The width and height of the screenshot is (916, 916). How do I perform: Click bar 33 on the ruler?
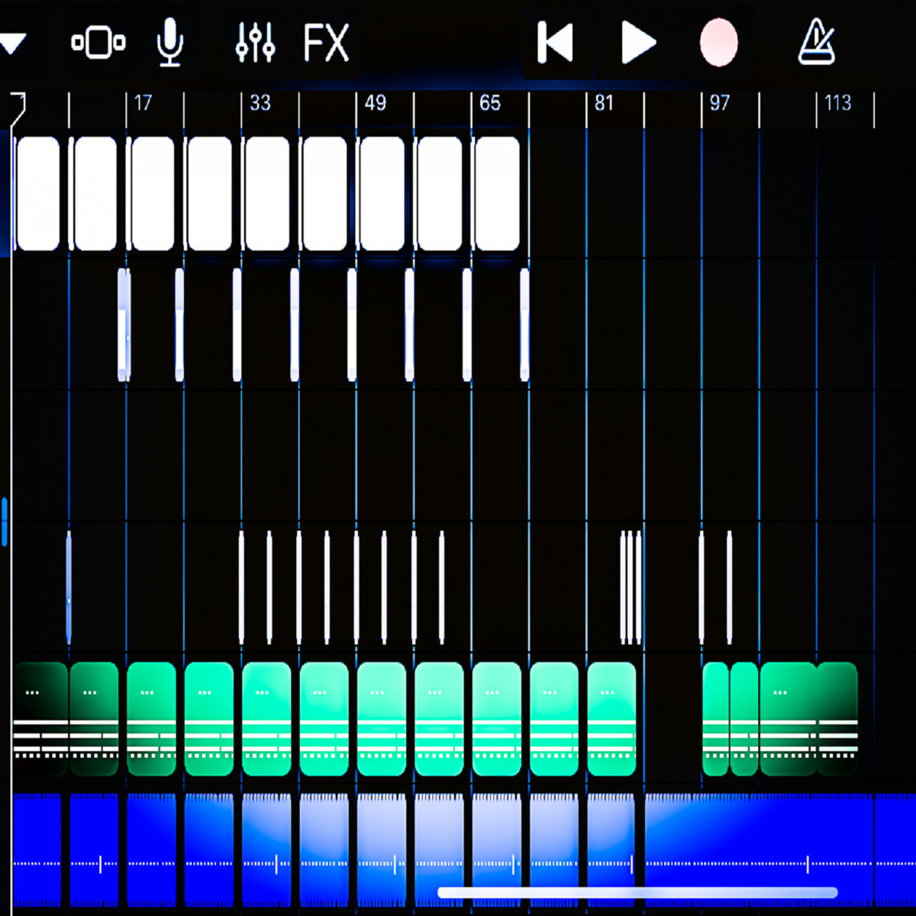point(260,103)
